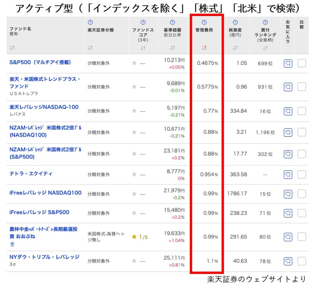This screenshot has height=285, width=316.
Task: Click 0.5775% management fee value
Action: pos(207,87)
